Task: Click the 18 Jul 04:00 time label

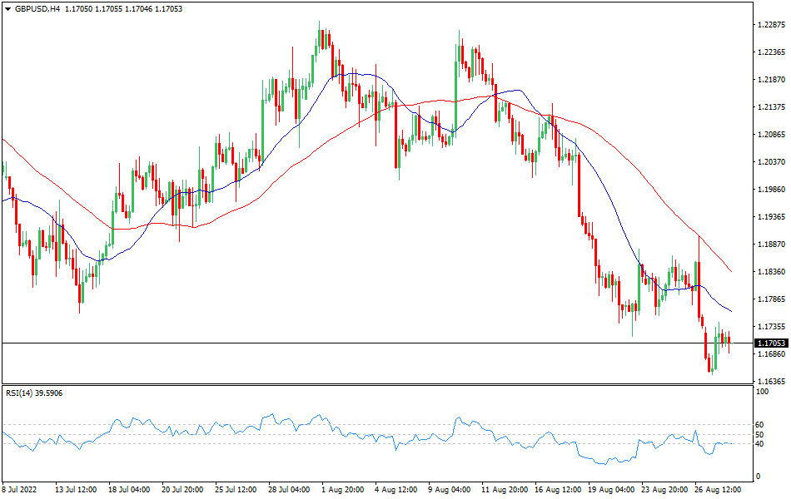Action: pos(129,490)
